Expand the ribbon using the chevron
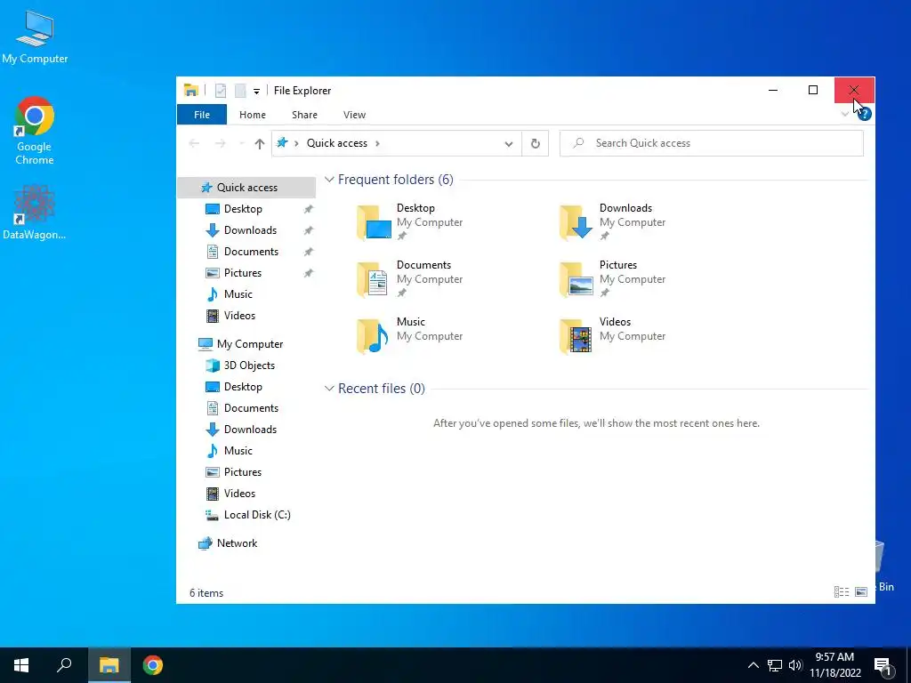 click(845, 114)
